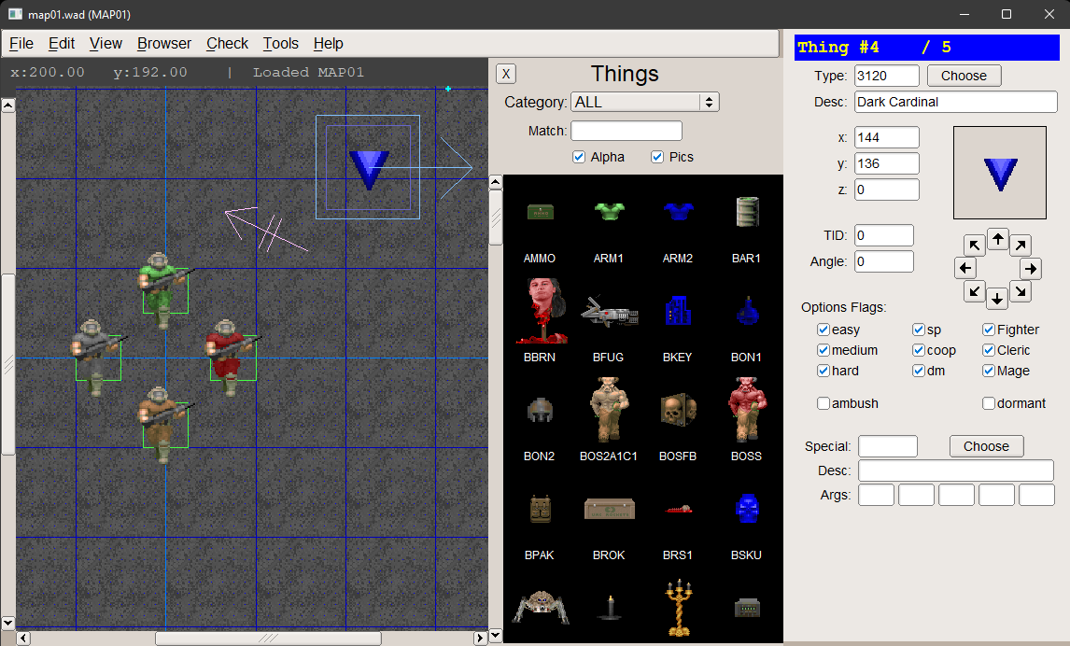Open the File menu
1070x646 pixels.
21,44
